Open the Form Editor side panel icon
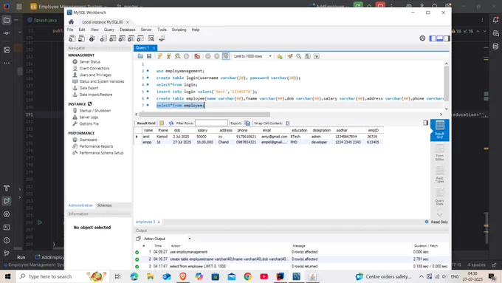The height and width of the screenshot is (283, 502). [439, 152]
